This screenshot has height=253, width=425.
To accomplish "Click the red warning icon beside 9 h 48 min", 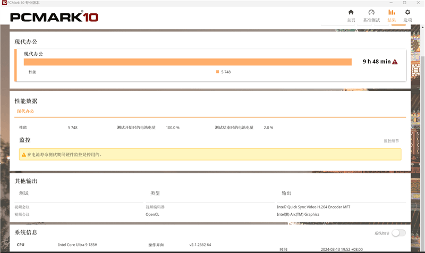I will [395, 62].
